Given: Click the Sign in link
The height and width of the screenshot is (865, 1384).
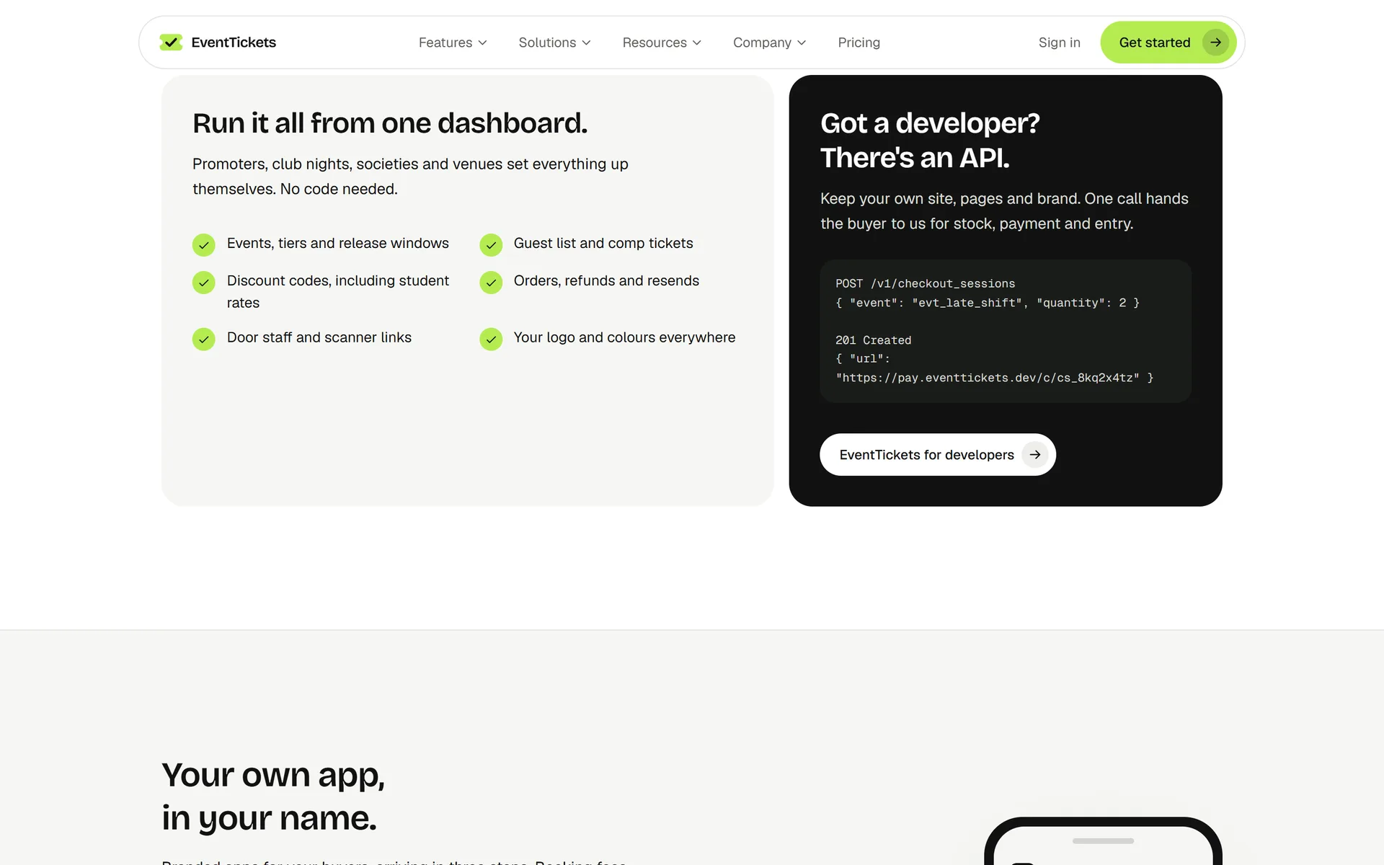Looking at the screenshot, I should pos(1059,43).
